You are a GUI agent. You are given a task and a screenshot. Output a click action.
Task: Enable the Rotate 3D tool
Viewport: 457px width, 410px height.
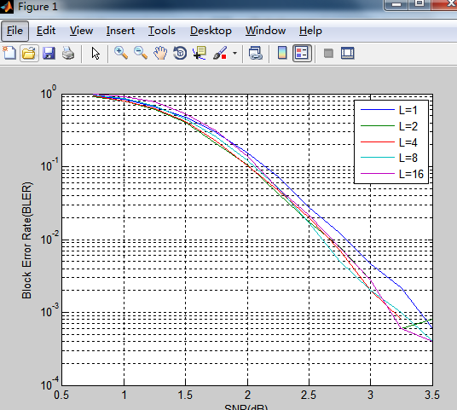(180, 54)
